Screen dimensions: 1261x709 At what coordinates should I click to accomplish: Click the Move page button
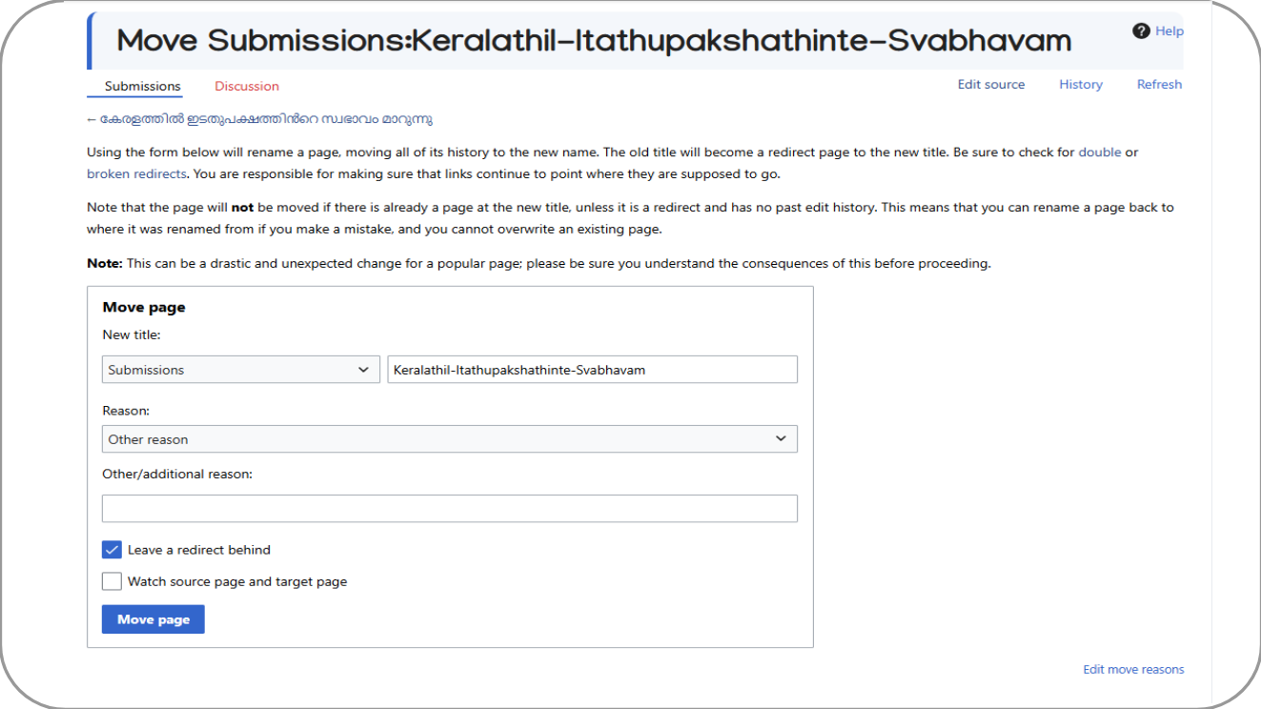153,619
